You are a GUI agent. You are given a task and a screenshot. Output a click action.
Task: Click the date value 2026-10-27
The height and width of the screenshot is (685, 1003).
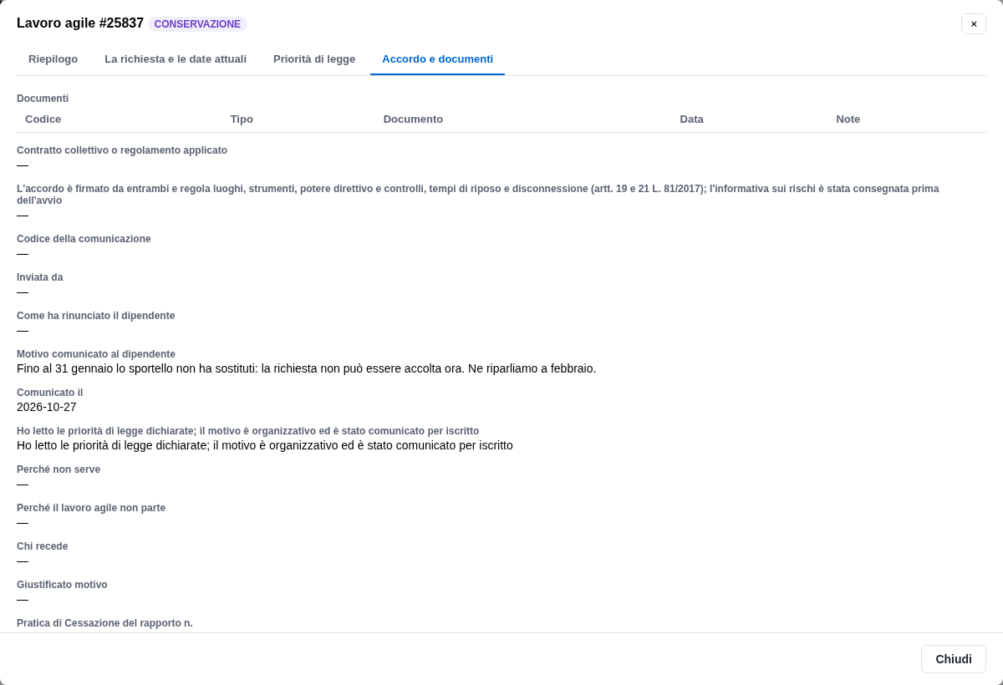(46, 407)
